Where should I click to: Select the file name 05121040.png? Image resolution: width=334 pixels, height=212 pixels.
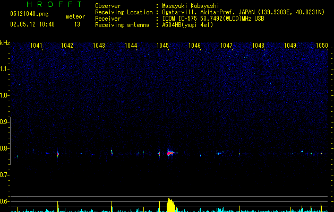(29, 14)
